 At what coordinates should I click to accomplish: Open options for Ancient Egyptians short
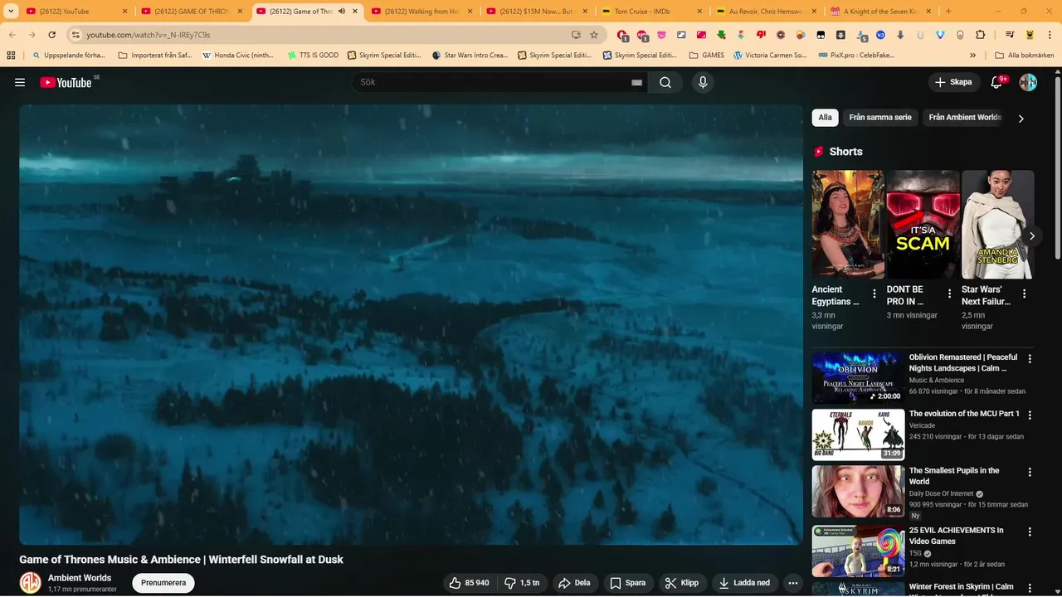coord(874,294)
